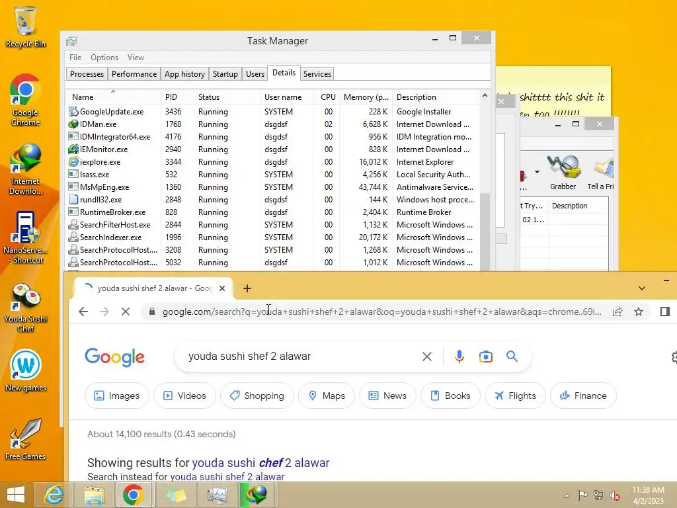Select the iexplore.exe process row
The height and width of the screenshot is (508, 677).
(272, 162)
